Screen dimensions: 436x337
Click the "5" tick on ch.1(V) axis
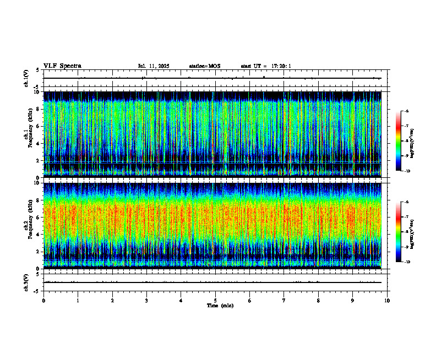pos(37,70)
